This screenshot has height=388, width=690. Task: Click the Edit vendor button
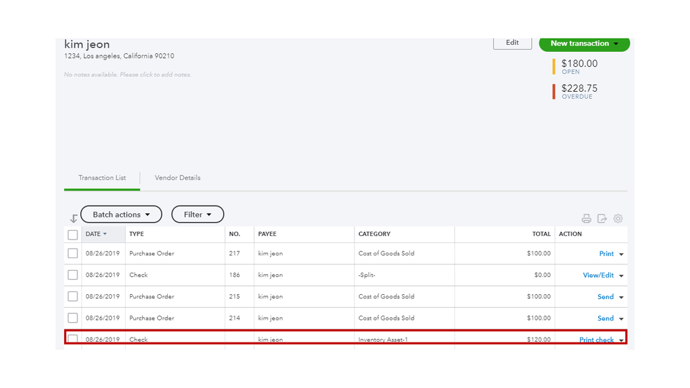pos(512,43)
